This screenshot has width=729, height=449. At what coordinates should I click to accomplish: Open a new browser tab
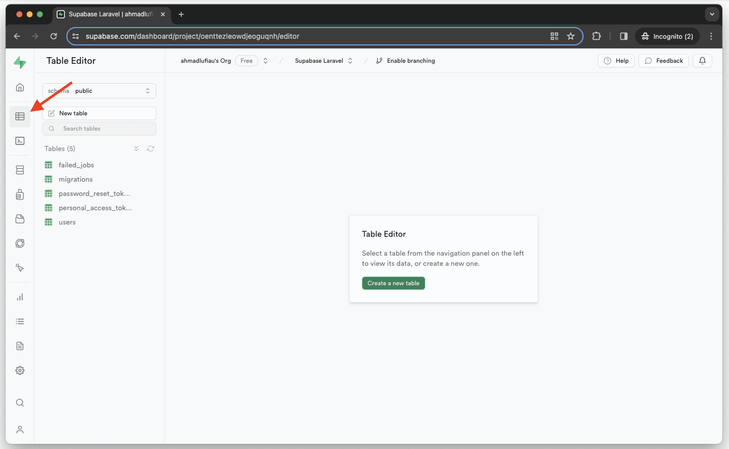[181, 14]
